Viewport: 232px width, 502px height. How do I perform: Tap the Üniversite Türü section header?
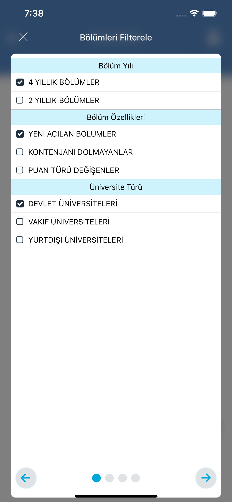click(x=116, y=187)
